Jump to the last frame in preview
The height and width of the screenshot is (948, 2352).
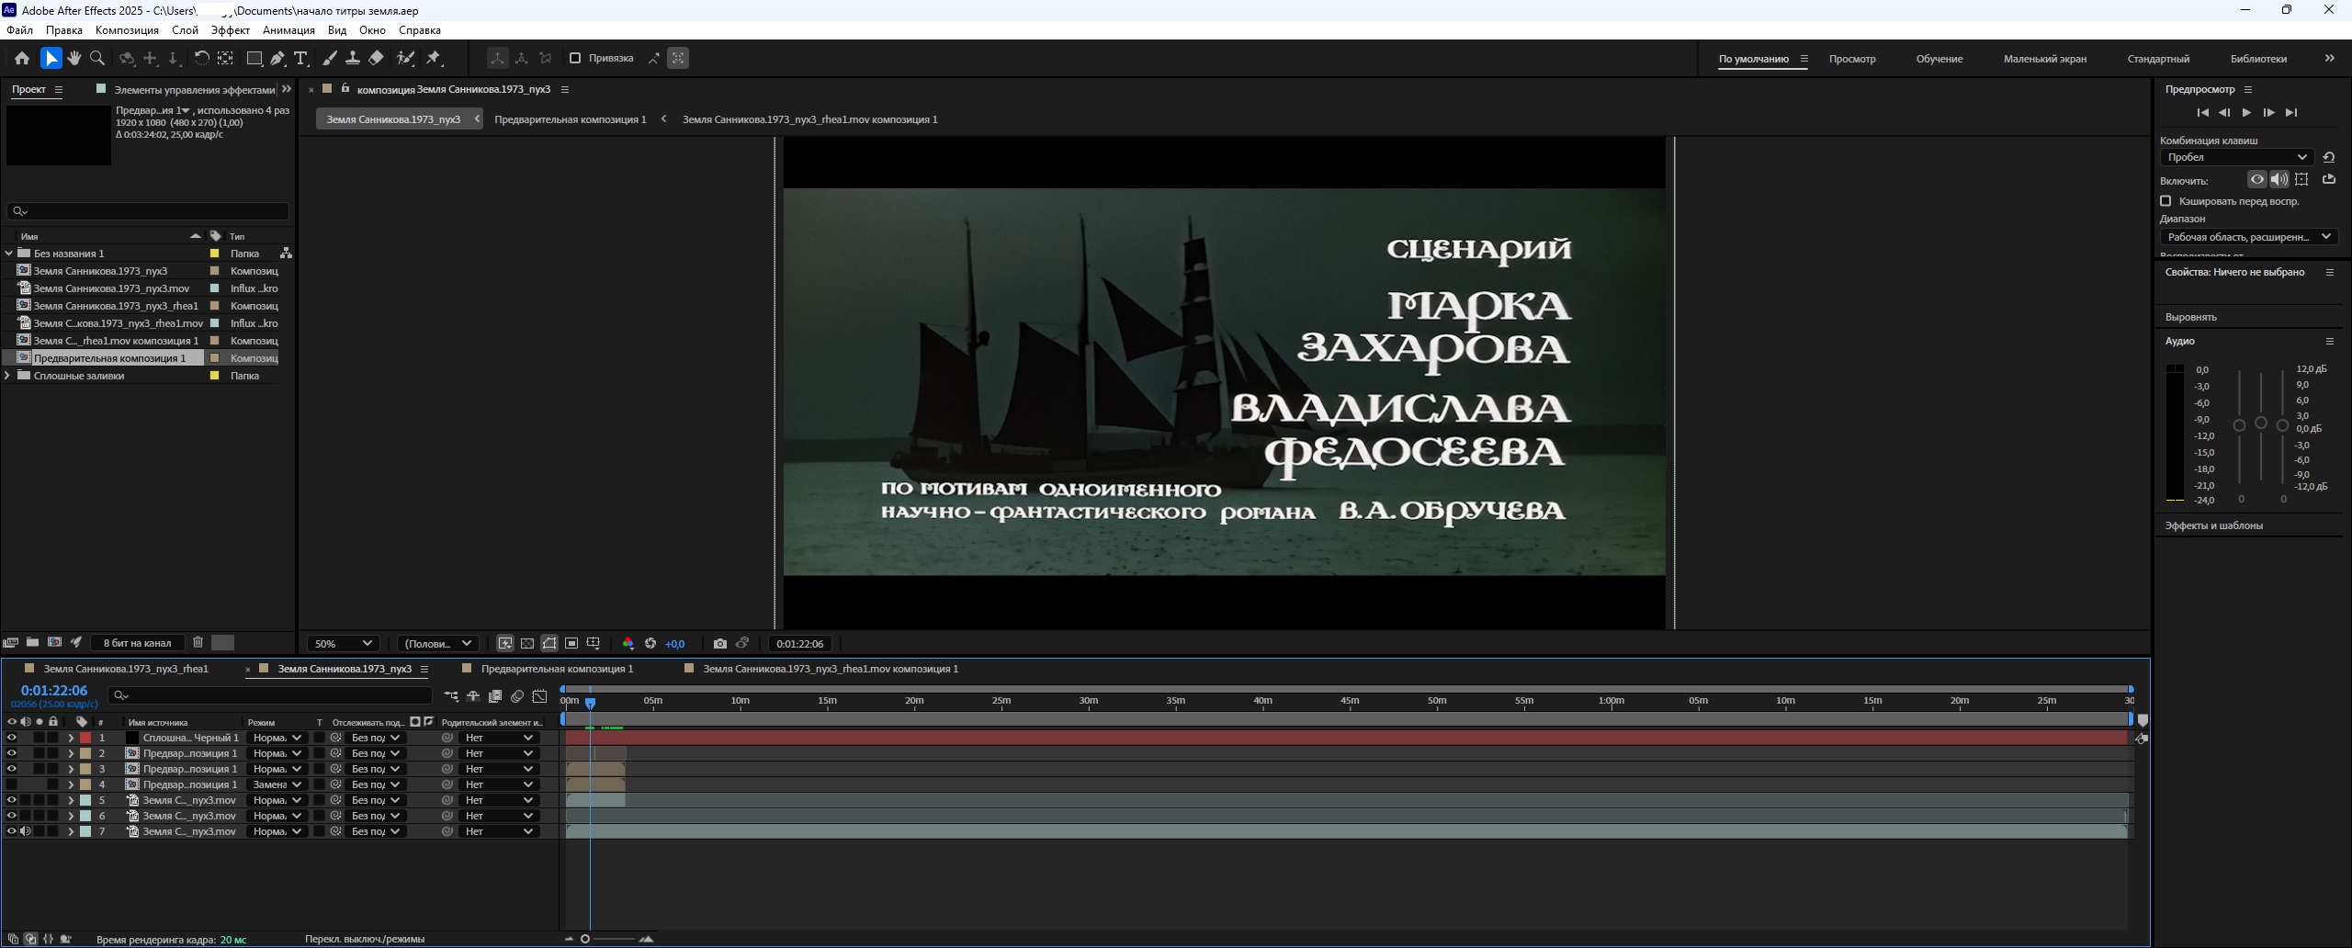pos(2291,112)
